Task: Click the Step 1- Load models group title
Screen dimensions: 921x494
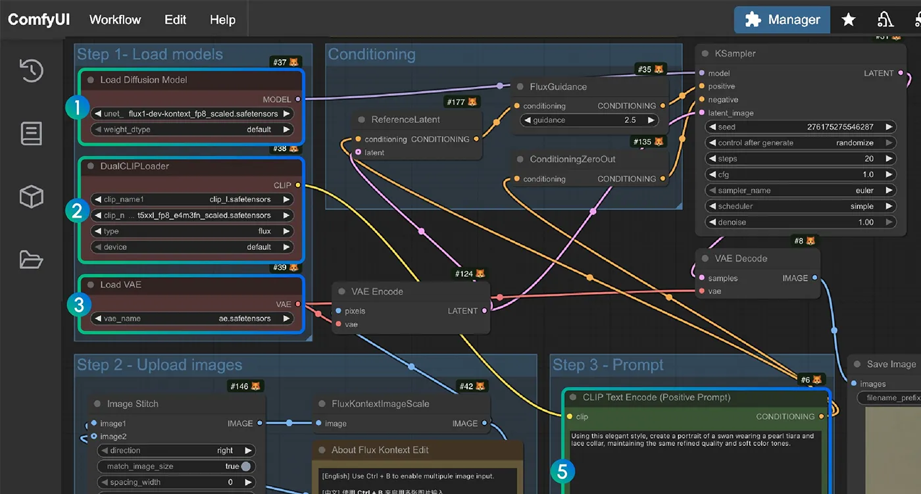Action: pos(150,55)
